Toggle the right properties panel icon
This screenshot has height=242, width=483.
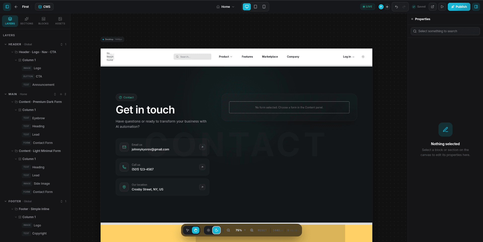(476, 7)
